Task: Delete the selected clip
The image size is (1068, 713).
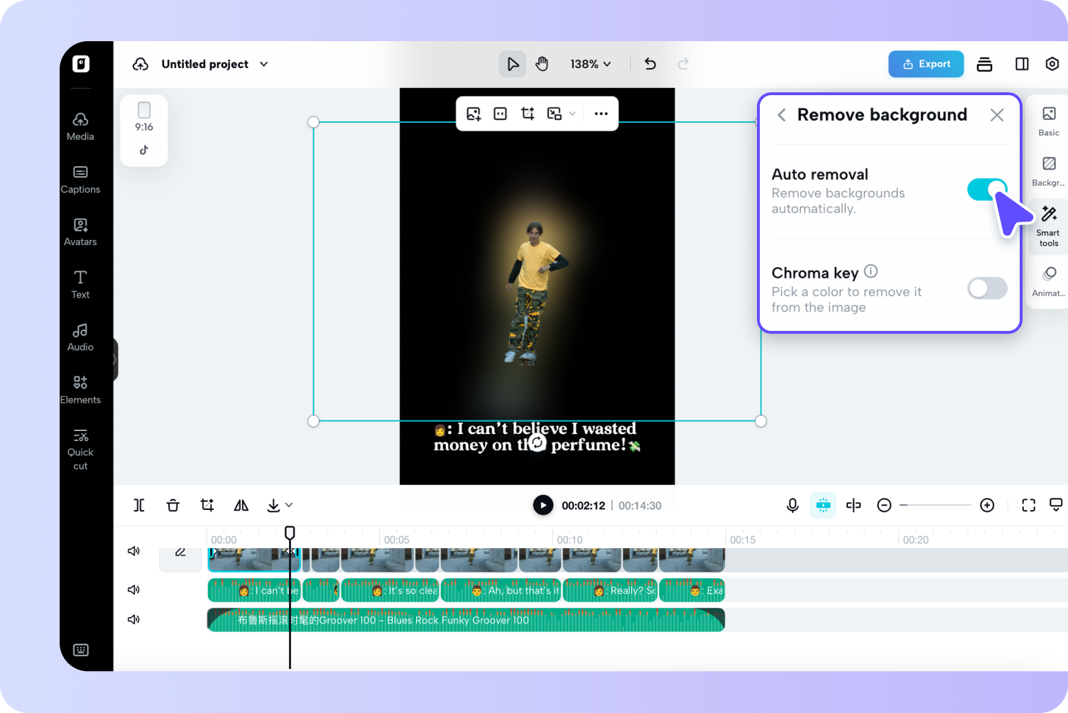Action: [x=173, y=505]
